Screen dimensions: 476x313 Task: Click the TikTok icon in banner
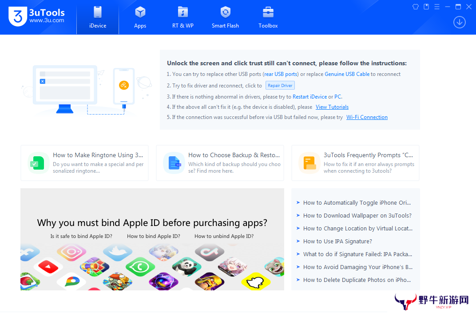click(210, 252)
